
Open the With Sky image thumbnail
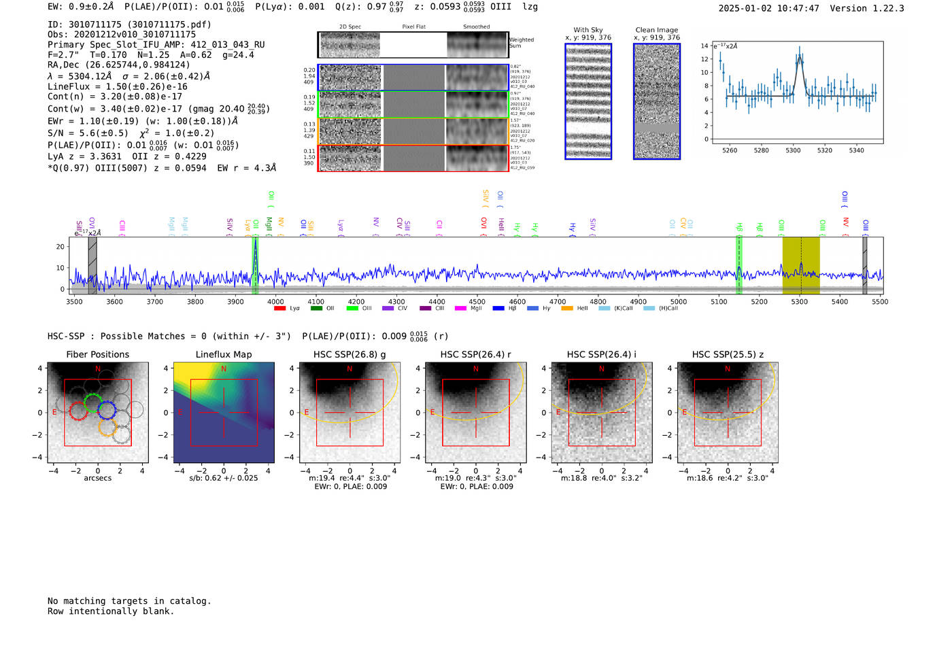click(x=588, y=101)
